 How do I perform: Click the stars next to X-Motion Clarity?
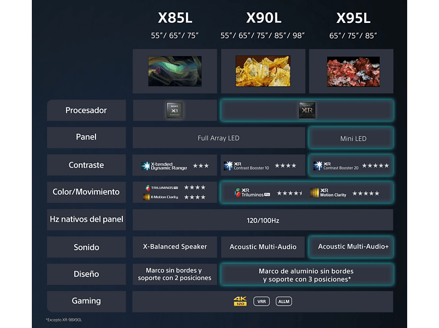(195, 197)
